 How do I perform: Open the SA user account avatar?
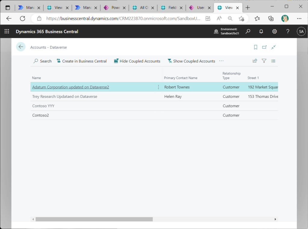(x=301, y=32)
